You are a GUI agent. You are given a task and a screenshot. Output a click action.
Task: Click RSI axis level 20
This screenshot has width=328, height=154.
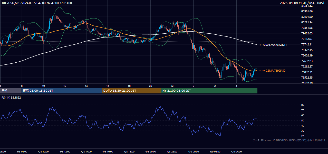[x=303, y=136]
